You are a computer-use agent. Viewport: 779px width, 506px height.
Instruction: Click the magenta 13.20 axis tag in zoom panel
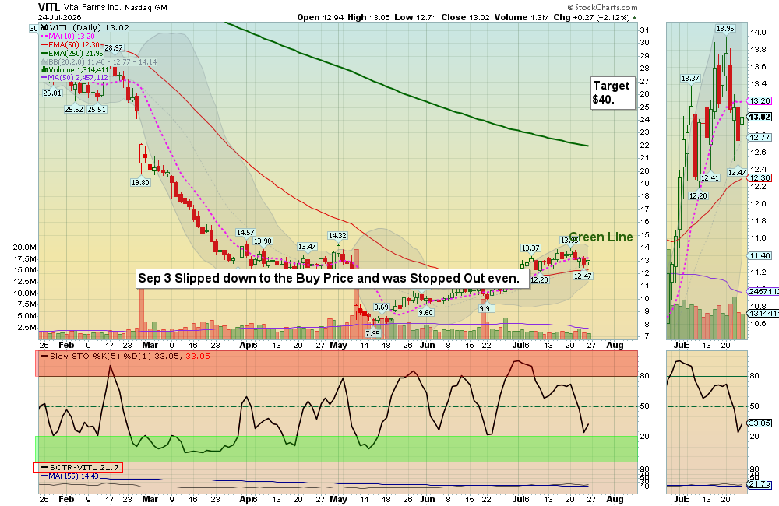coord(760,100)
